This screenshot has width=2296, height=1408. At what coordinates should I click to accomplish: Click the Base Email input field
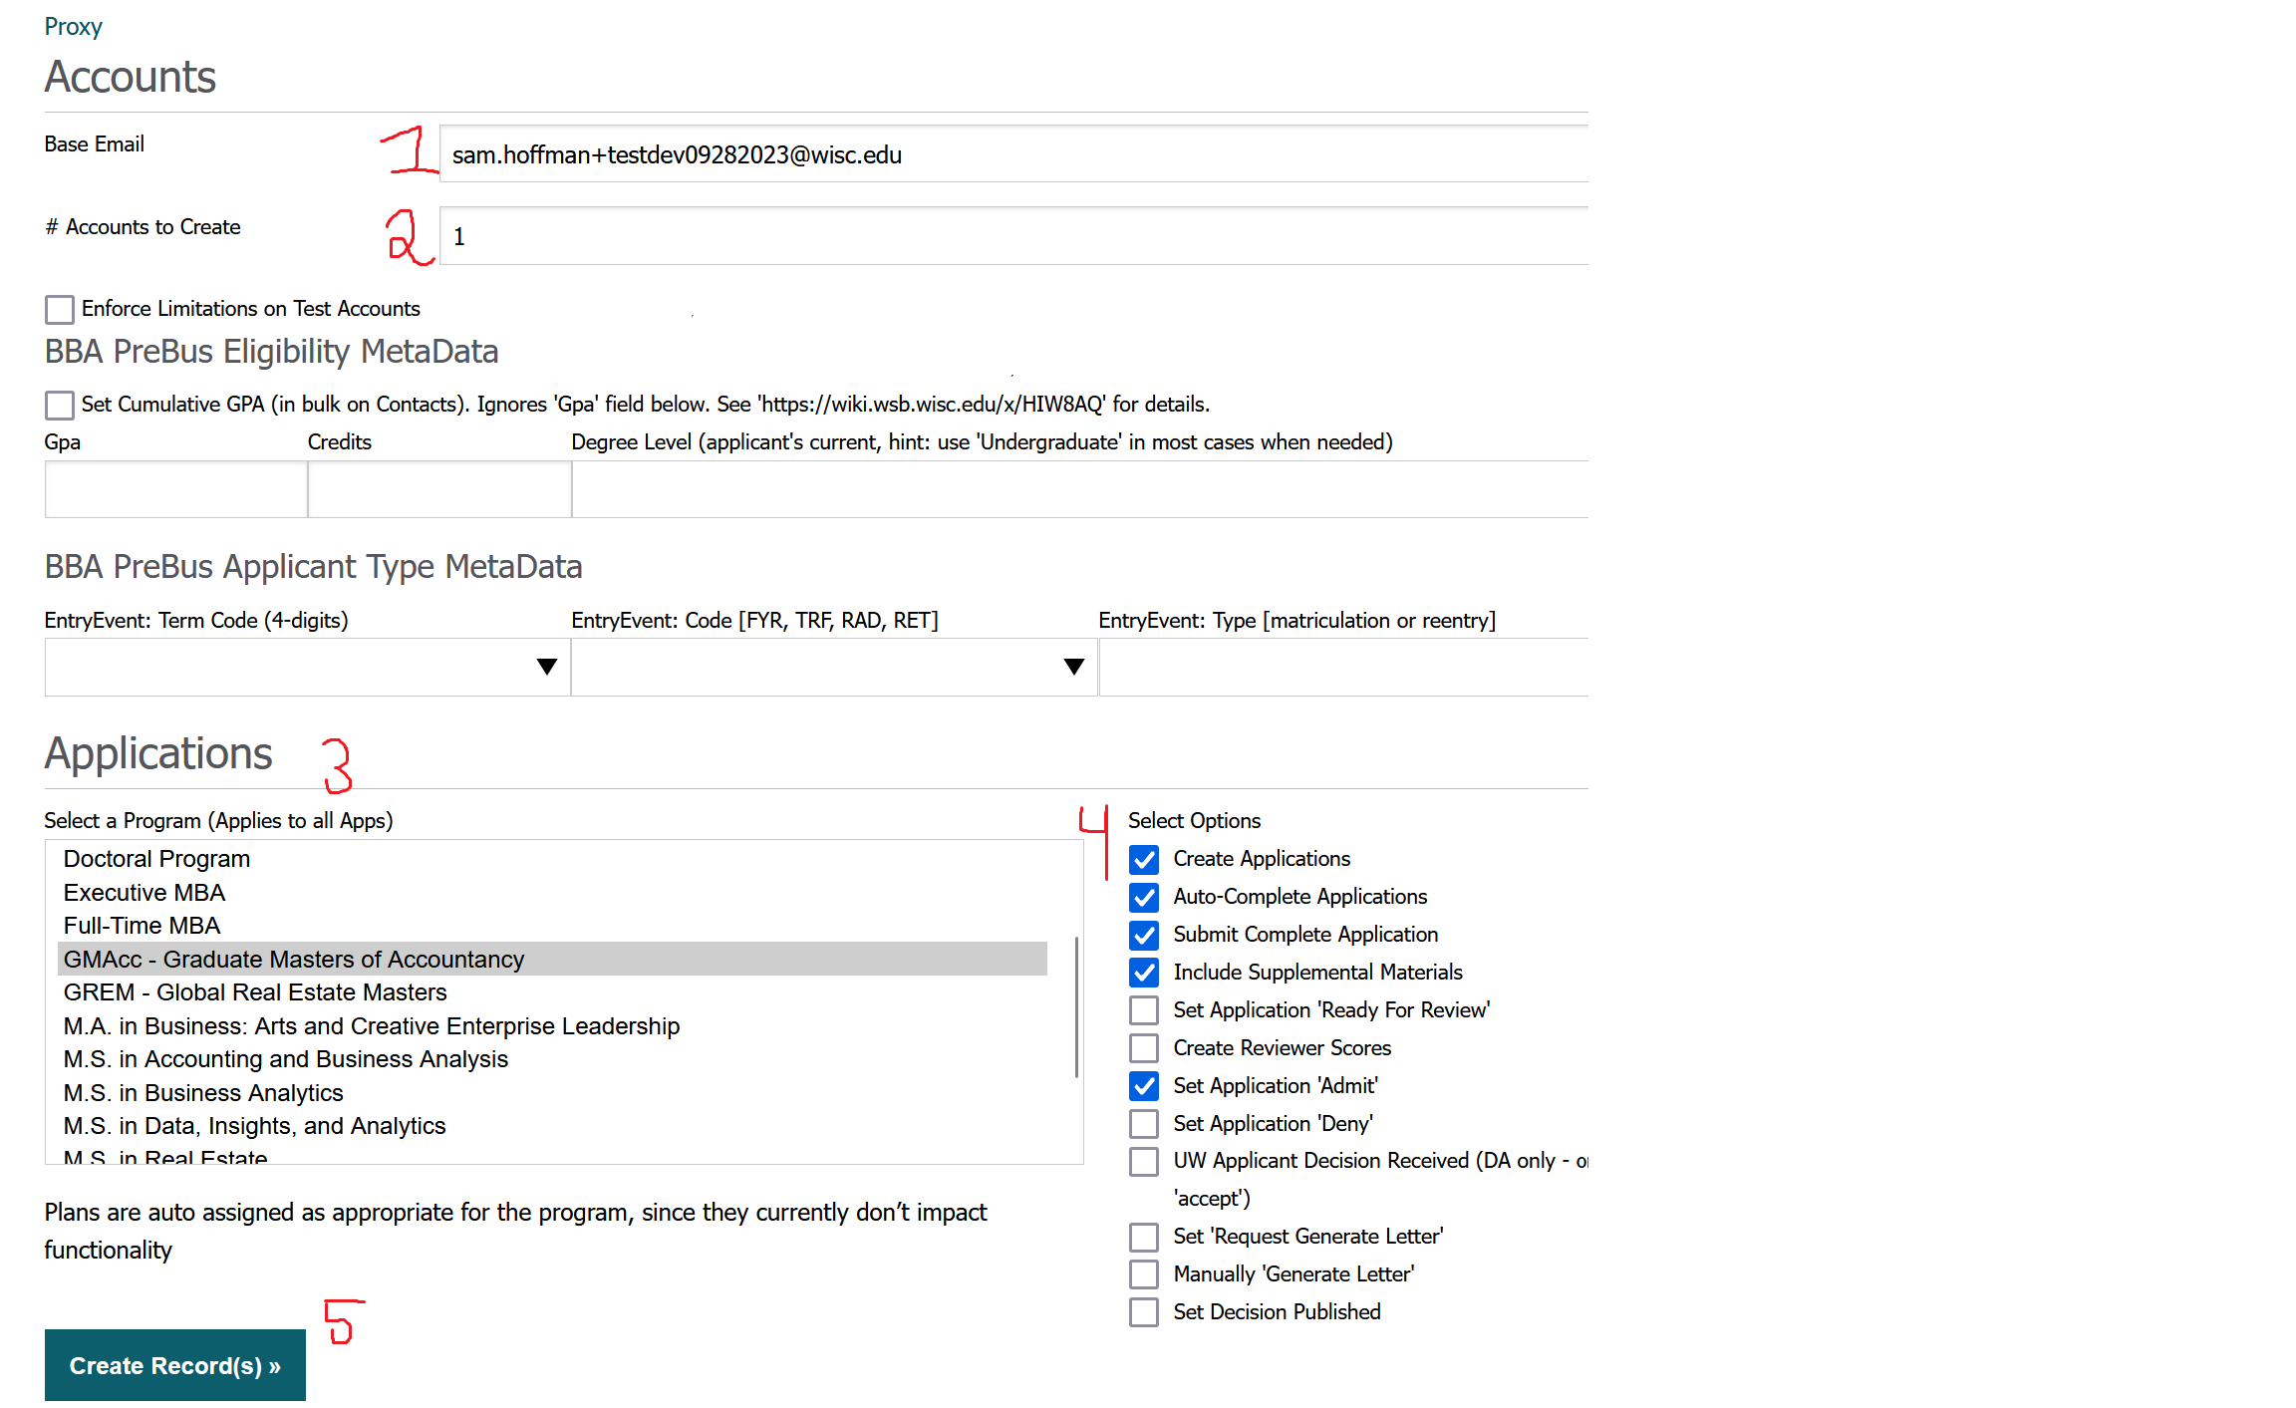[1011, 154]
